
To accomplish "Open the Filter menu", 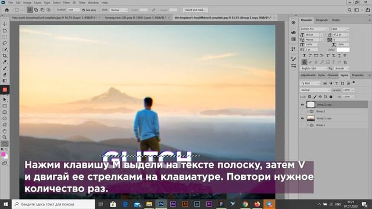I will point(66,2).
